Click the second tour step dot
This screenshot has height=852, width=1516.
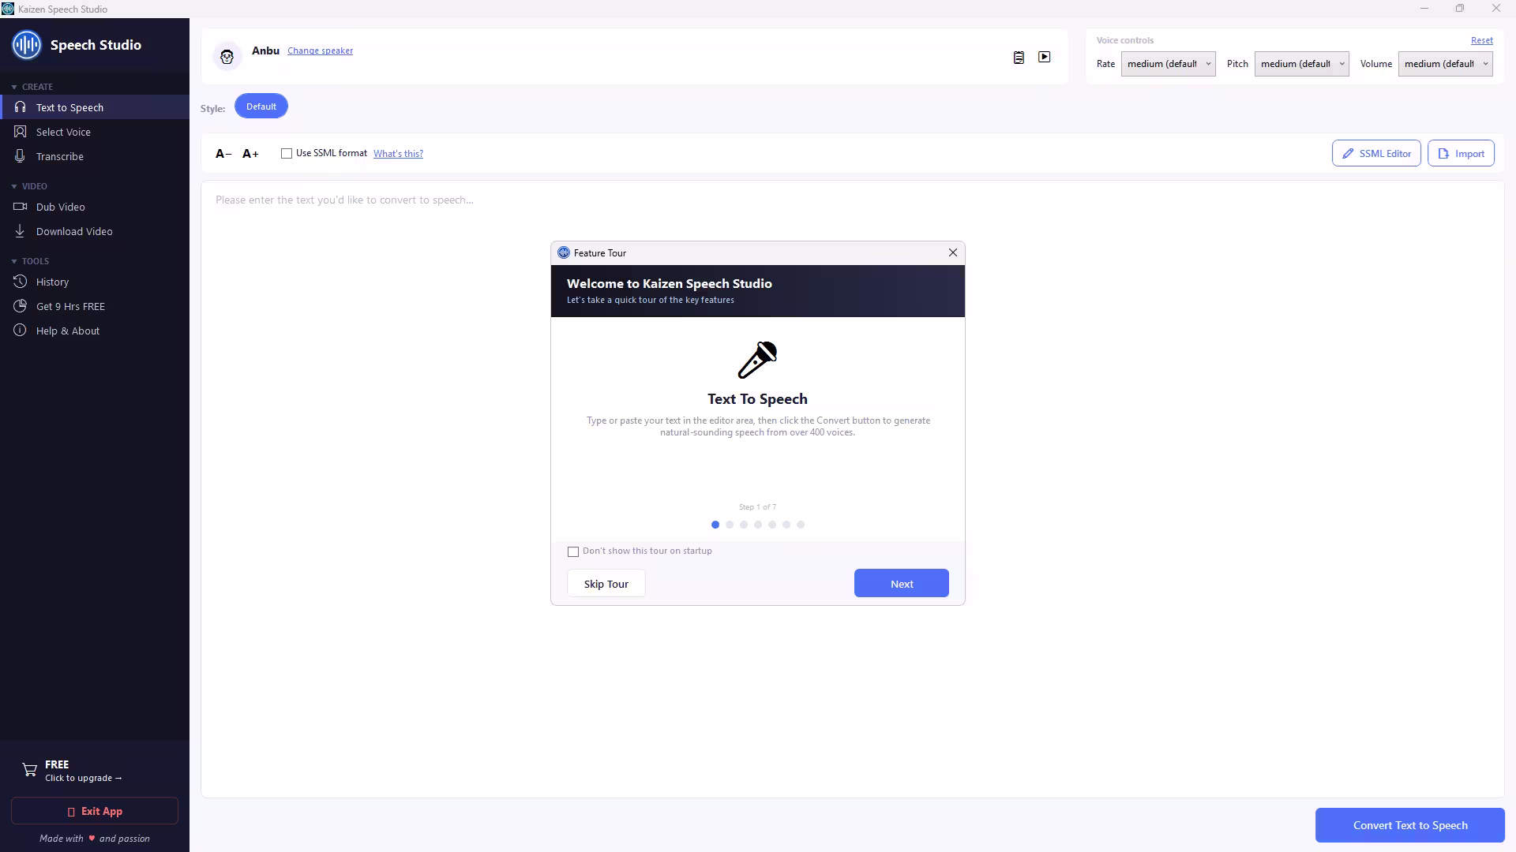pyautogui.click(x=730, y=525)
